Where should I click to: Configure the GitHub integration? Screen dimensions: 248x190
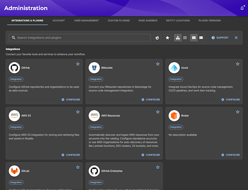(x=71, y=100)
